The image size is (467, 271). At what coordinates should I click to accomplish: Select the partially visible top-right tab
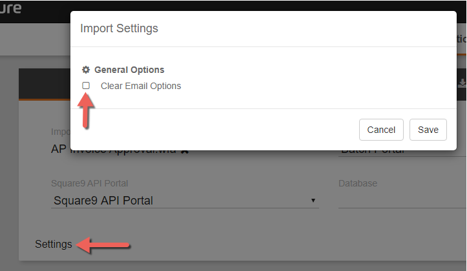click(461, 39)
